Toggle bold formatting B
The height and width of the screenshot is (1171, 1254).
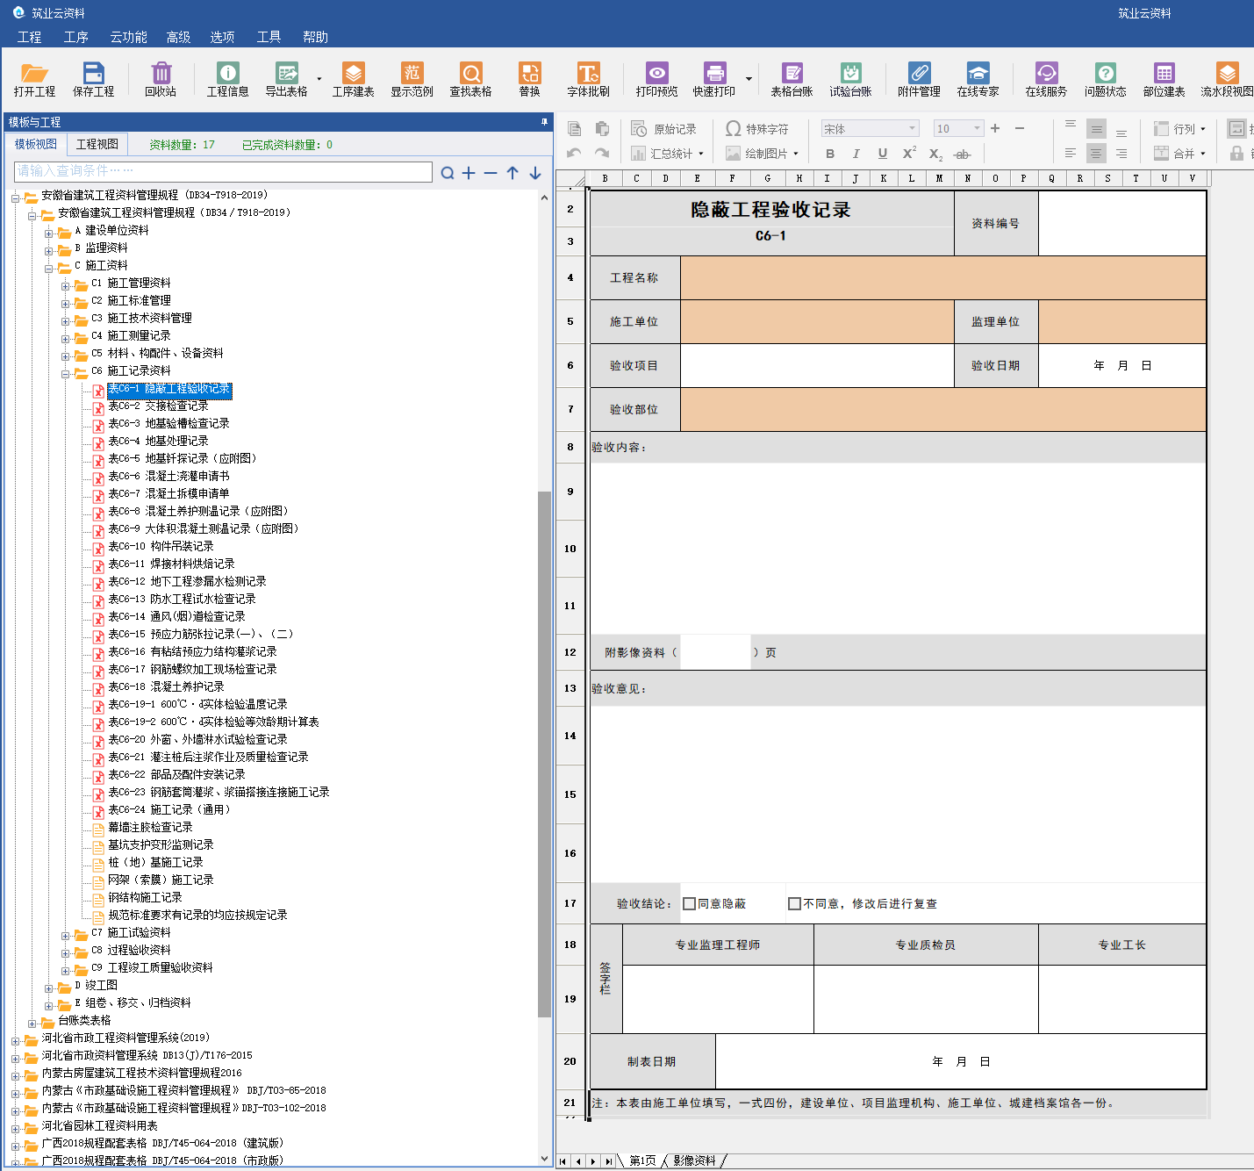click(x=830, y=154)
